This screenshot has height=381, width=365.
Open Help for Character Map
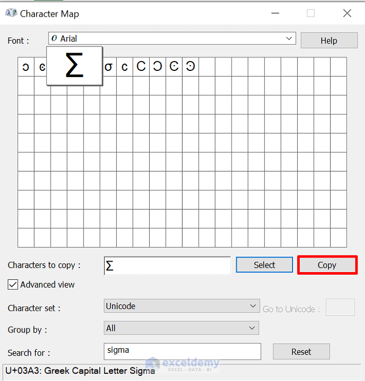click(328, 41)
